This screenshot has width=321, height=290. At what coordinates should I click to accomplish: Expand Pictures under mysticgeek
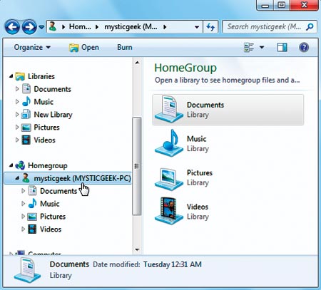23,217
